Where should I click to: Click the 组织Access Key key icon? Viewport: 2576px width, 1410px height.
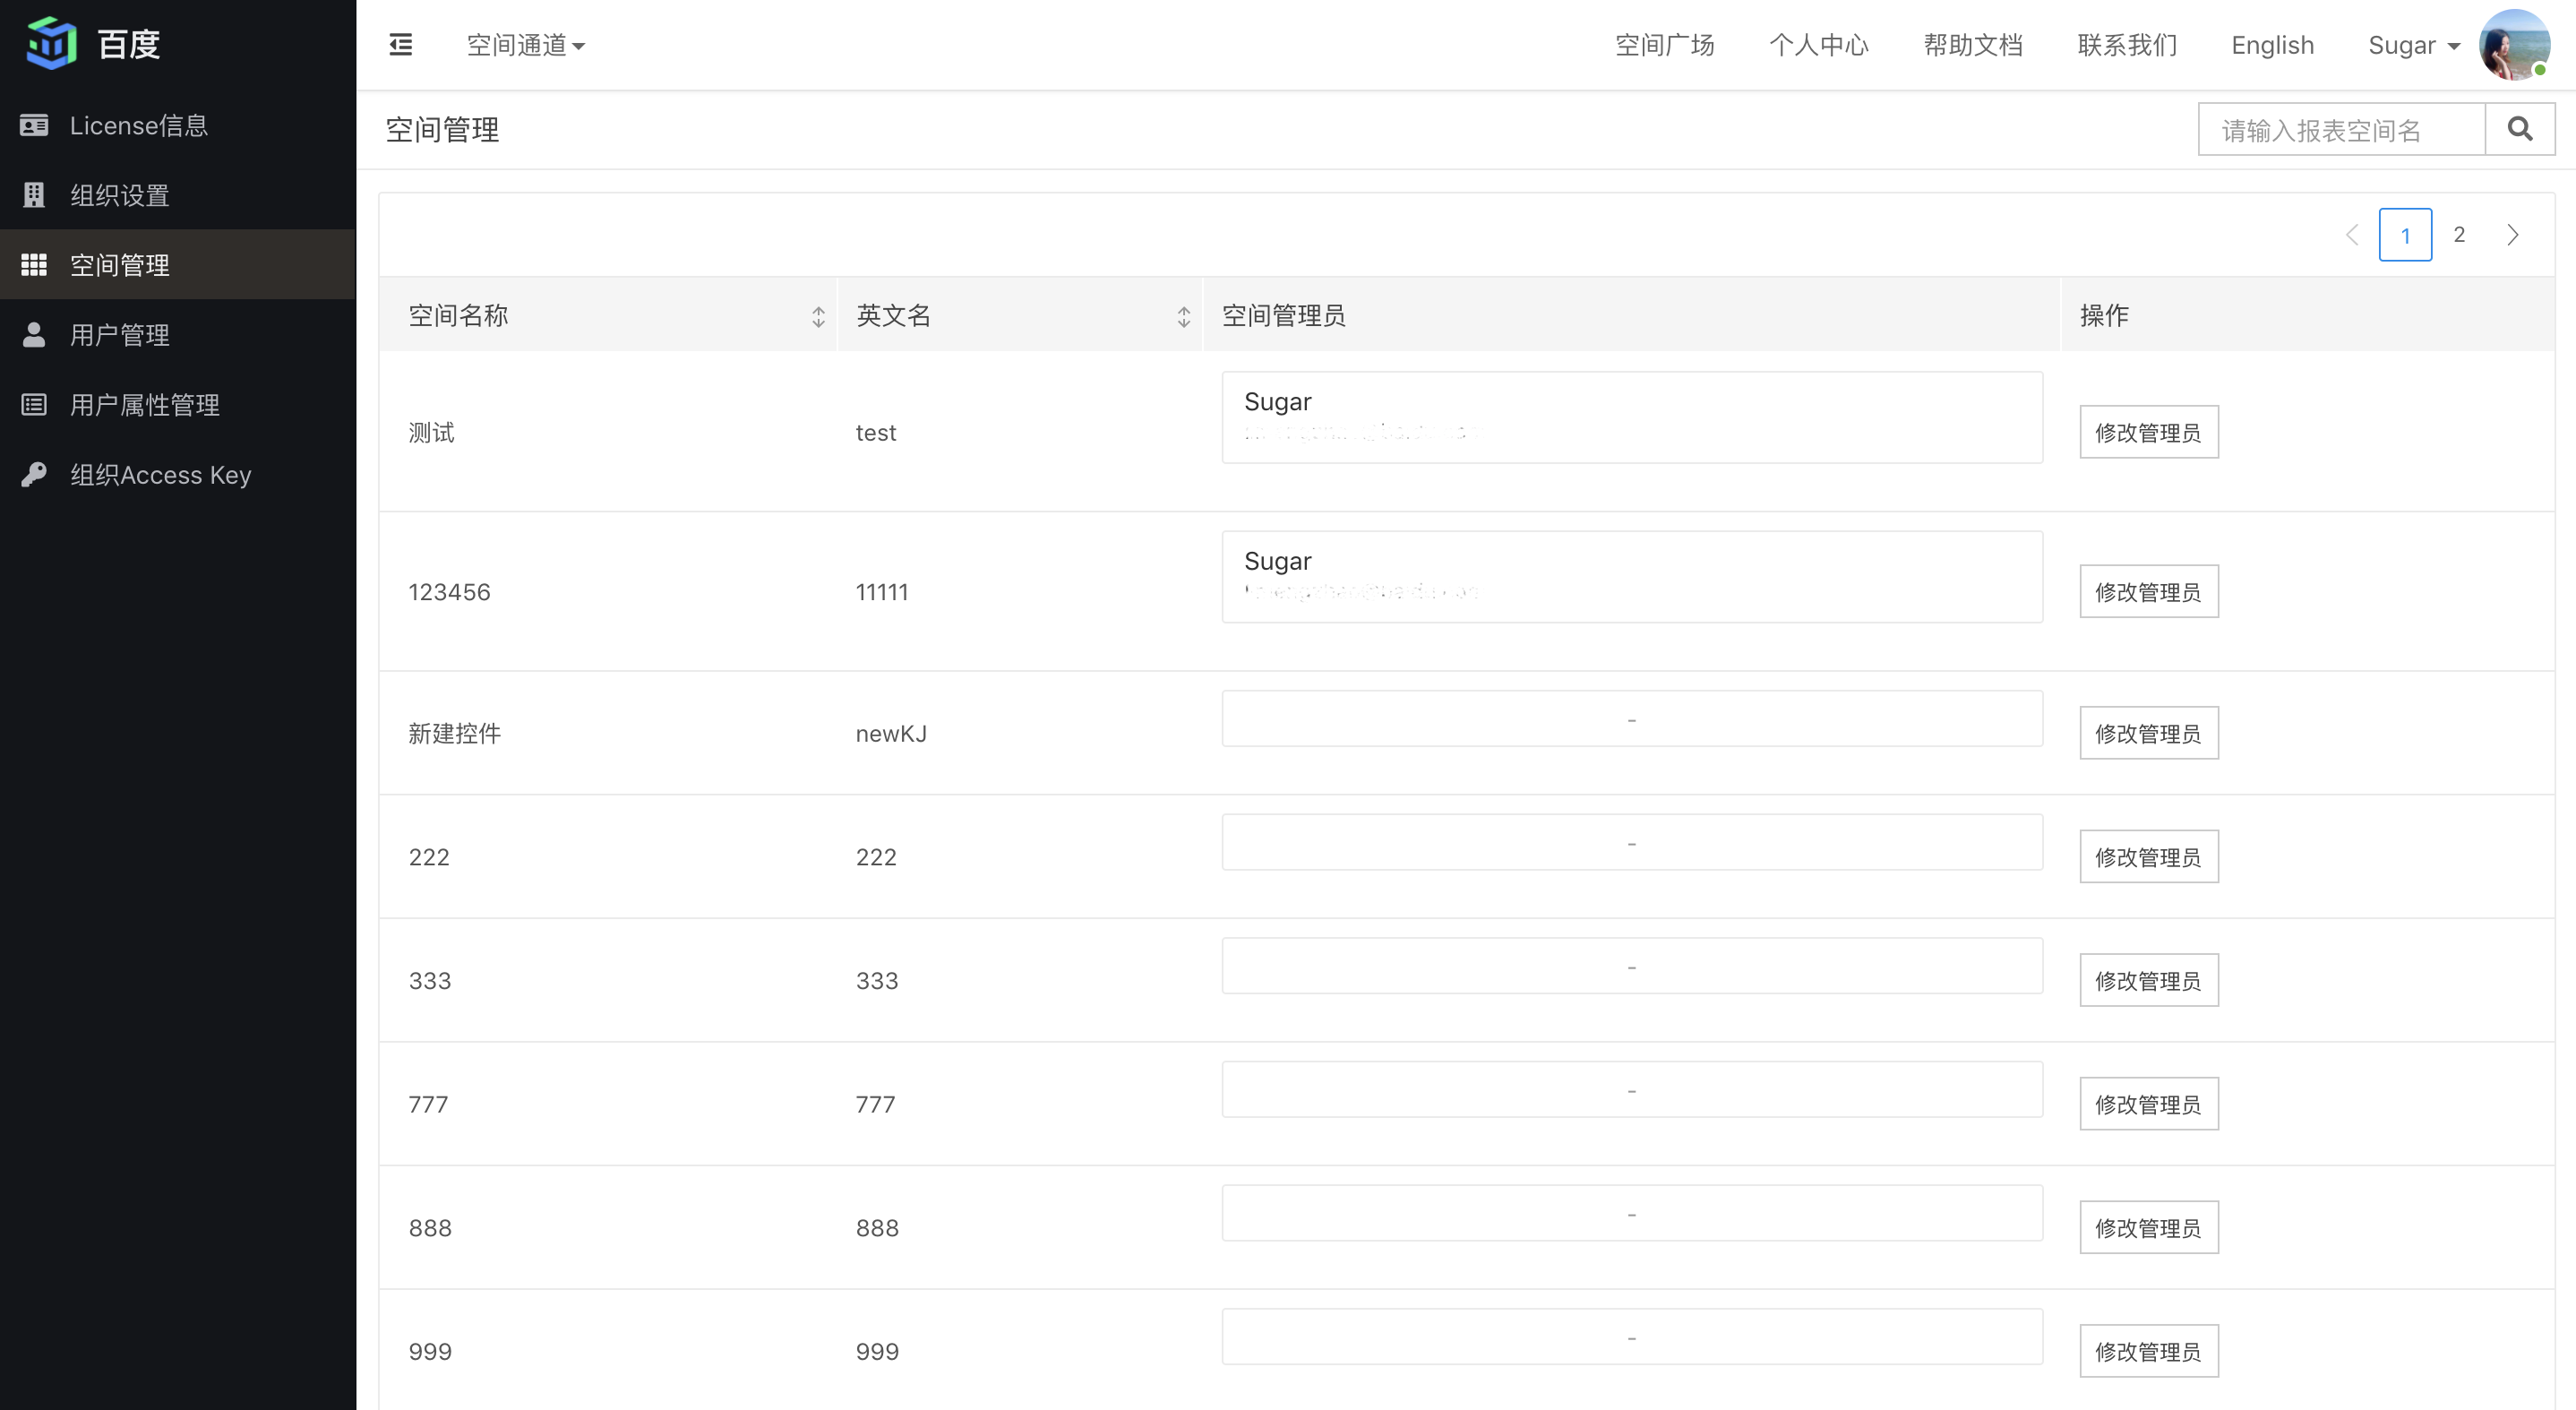pos(34,474)
